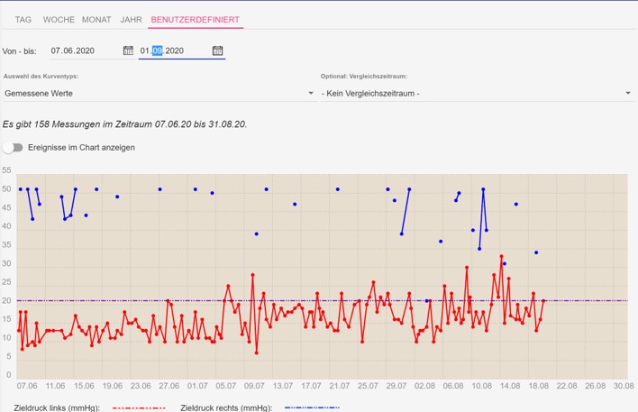
Task: Enable 'Ereignisse im Chart anzeigen' switch
Action: coord(13,147)
